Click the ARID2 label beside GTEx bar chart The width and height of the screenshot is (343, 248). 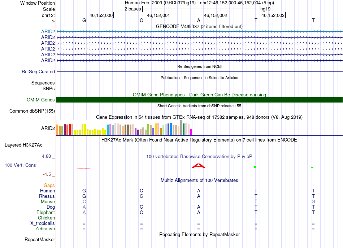[48, 128]
